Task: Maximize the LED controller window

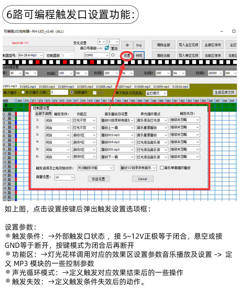Action: (234, 31)
